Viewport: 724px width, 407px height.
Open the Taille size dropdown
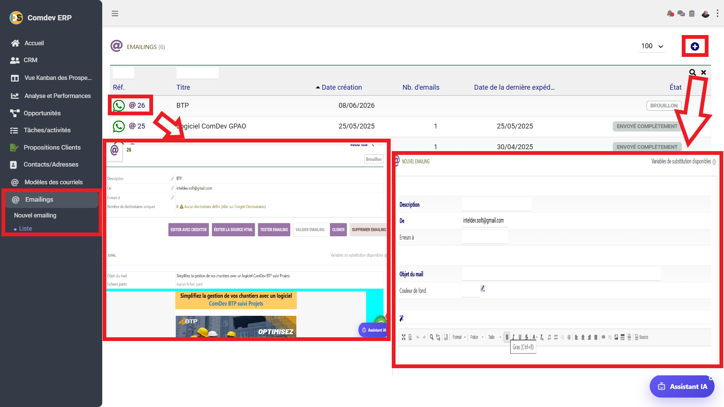(494, 337)
